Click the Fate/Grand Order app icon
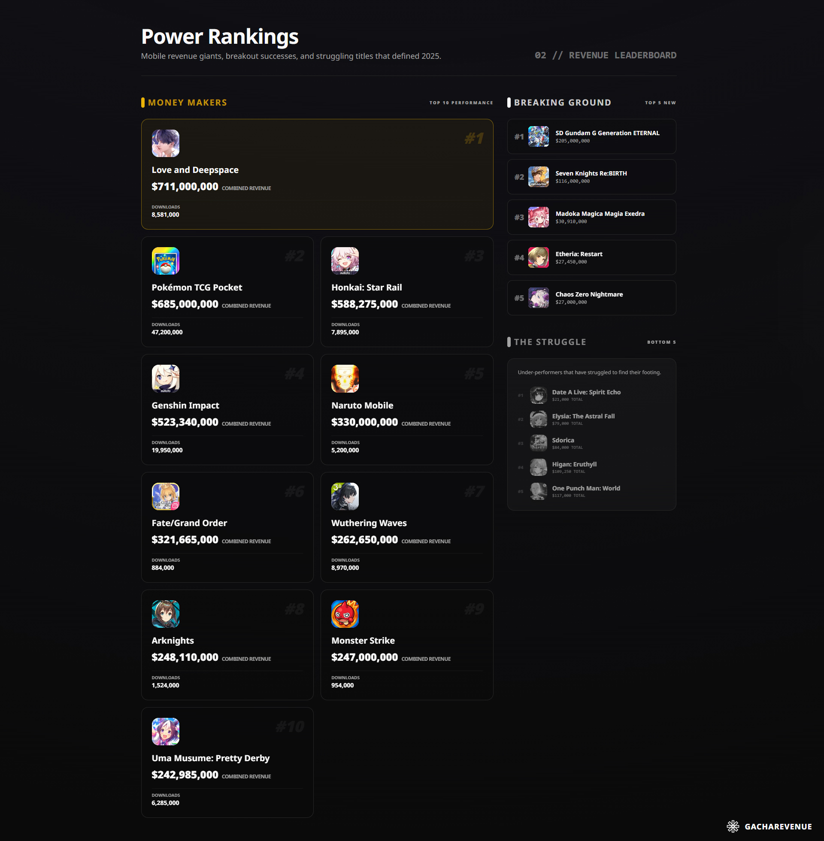The image size is (824, 841). pyautogui.click(x=165, y=496)
